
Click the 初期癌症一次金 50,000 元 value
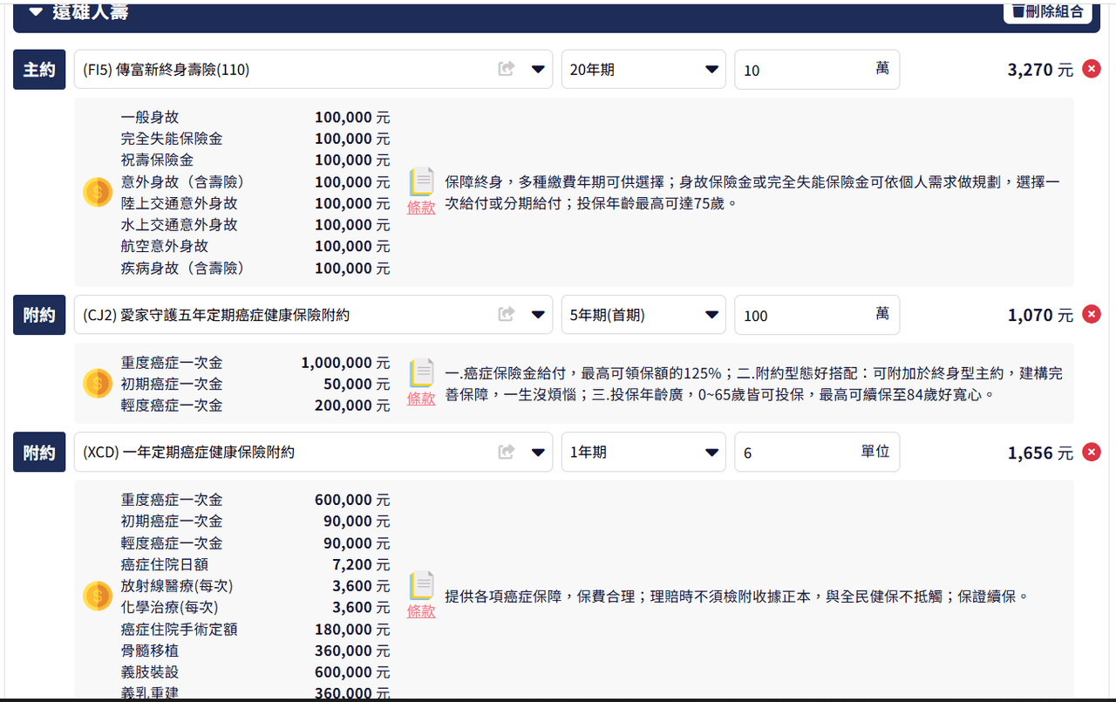pos(357,384)
